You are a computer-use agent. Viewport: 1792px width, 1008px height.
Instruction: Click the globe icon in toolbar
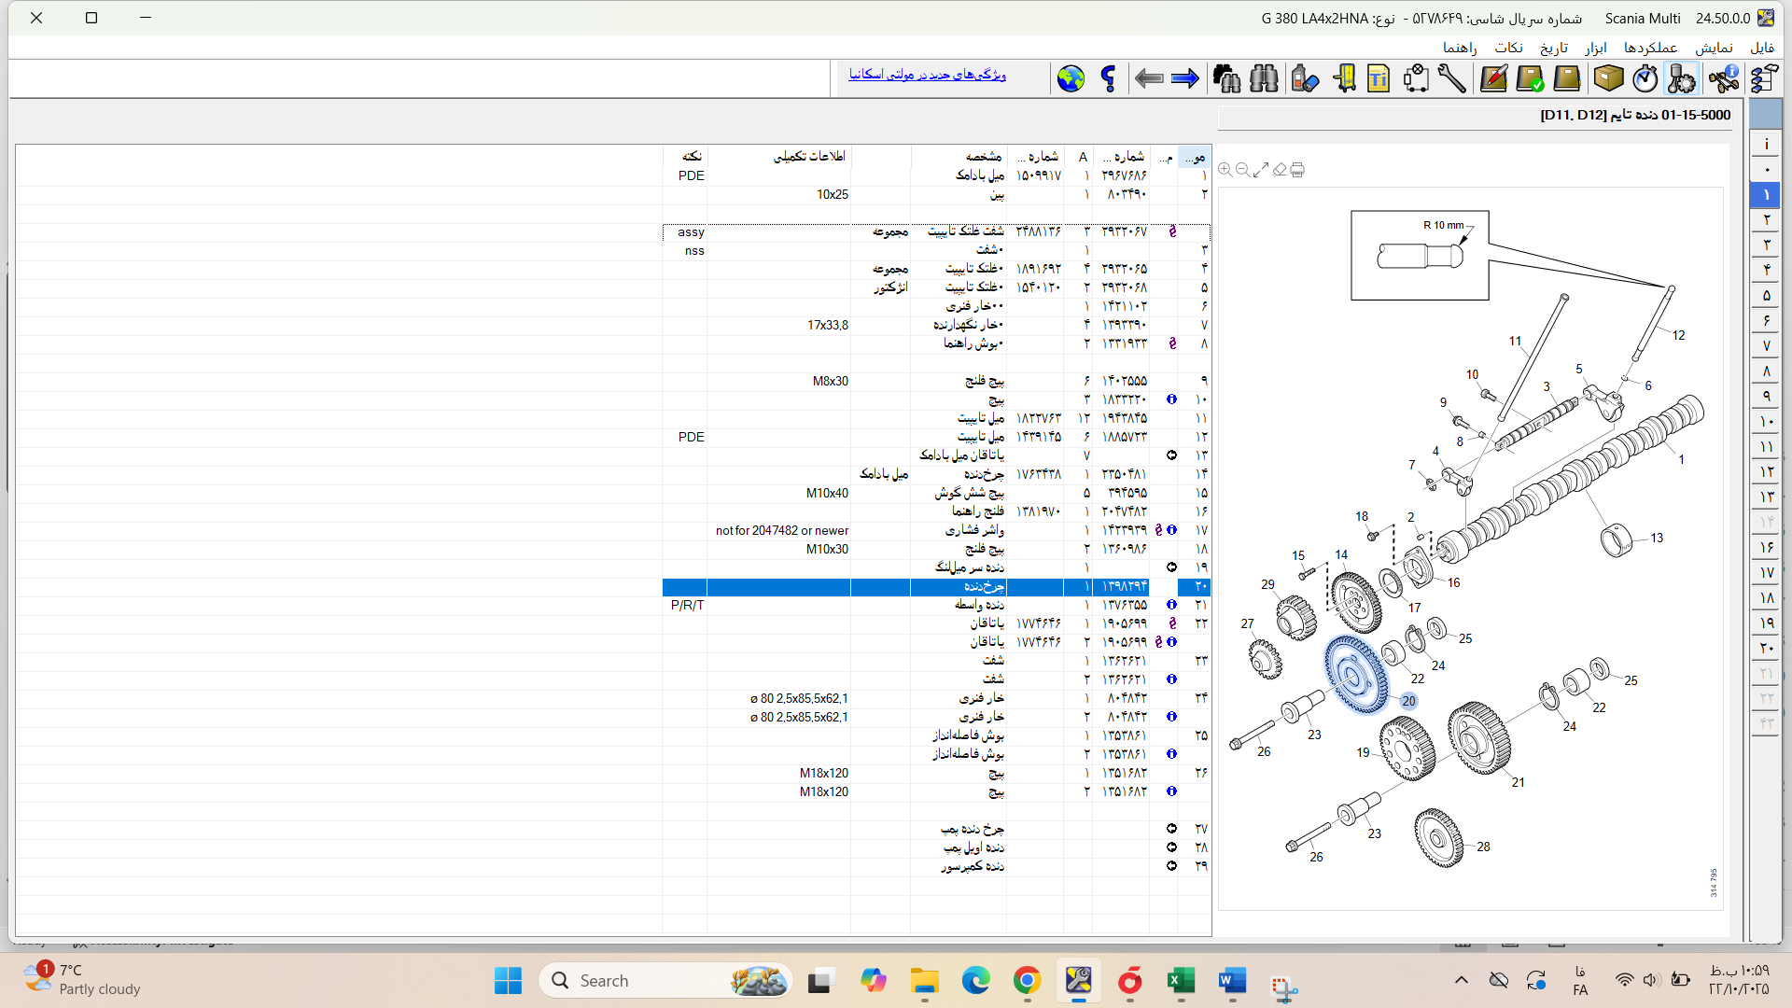tap(1071, 79)
